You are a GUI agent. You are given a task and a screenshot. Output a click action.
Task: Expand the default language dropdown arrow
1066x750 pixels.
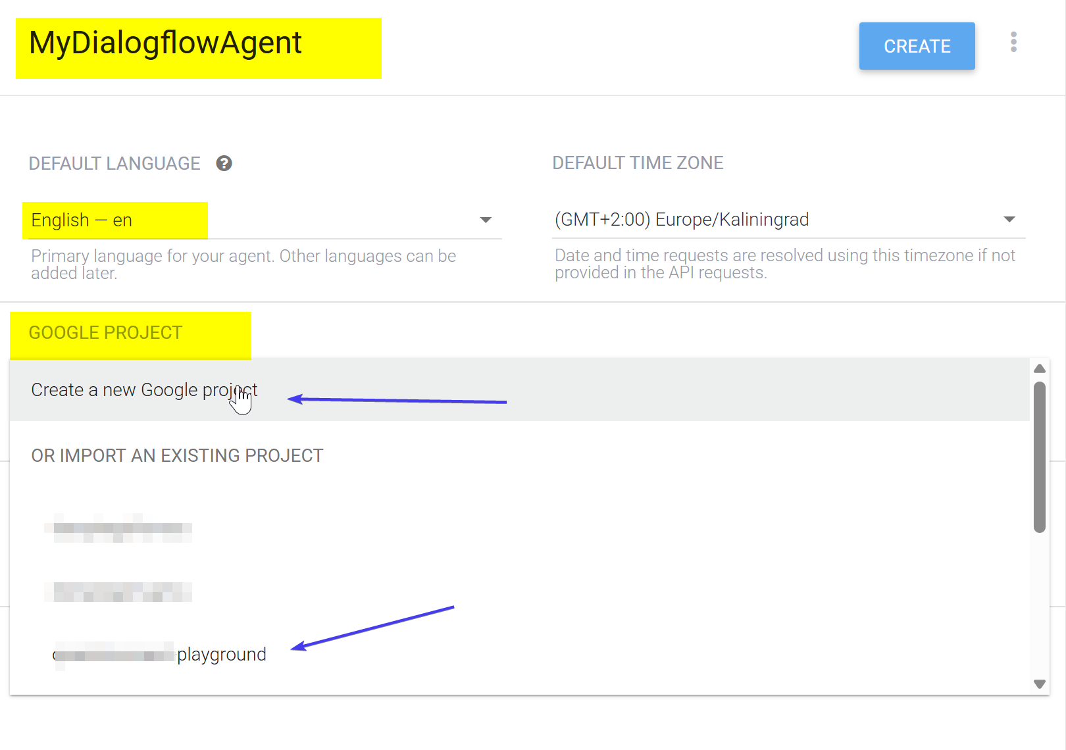(x=486, y=220)
